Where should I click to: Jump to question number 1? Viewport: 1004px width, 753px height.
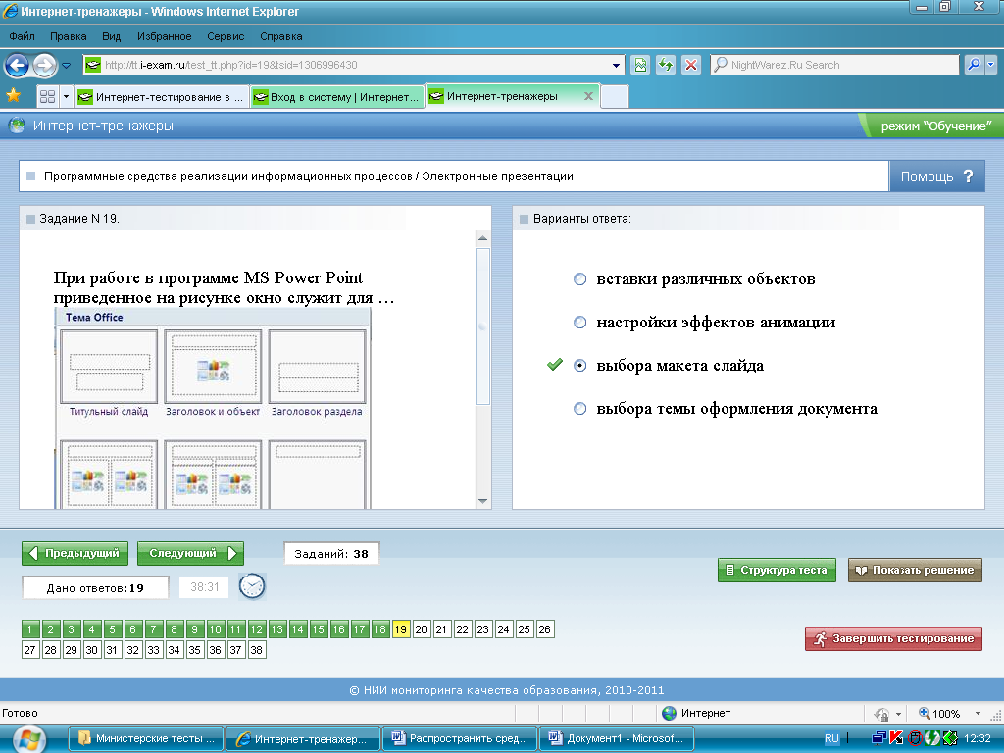click(x=30, y=629)
